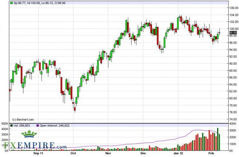Image resolution: width=239 pixels, height=157 pixels.
Task: Click the purple Open Interest legend square
Action: coord(38,126)
